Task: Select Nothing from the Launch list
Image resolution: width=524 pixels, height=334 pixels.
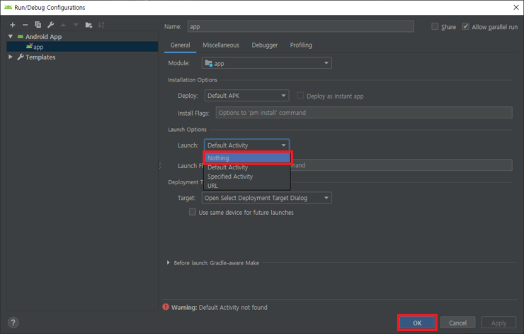Action: click(247, 158)
